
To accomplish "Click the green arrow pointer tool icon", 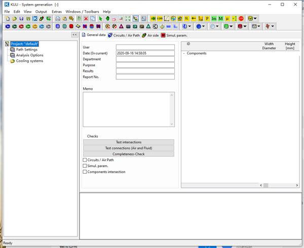I will [x=100, y=19].
